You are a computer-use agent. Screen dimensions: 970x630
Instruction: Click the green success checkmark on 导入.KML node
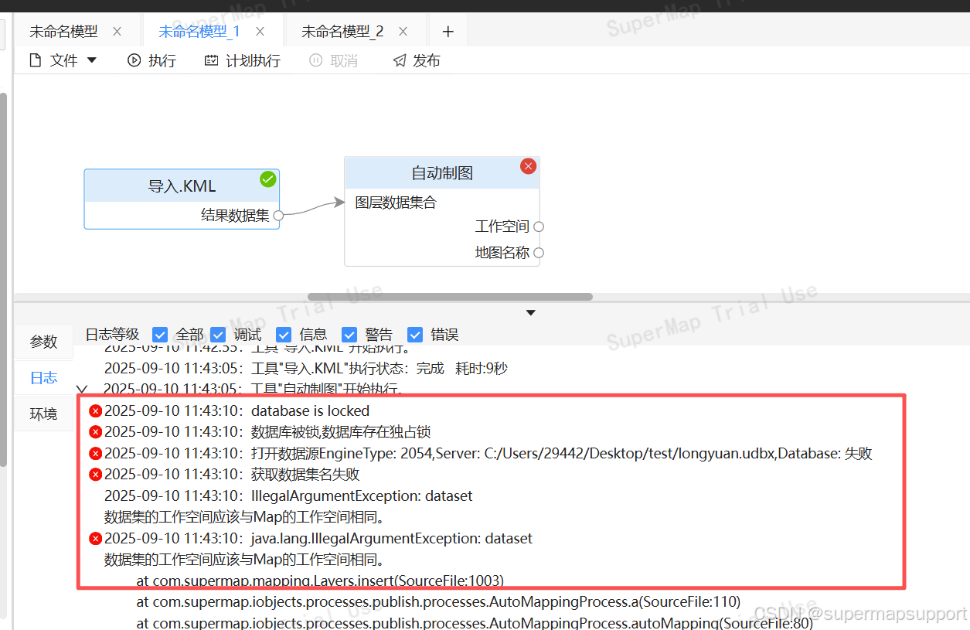click(267, 179)
